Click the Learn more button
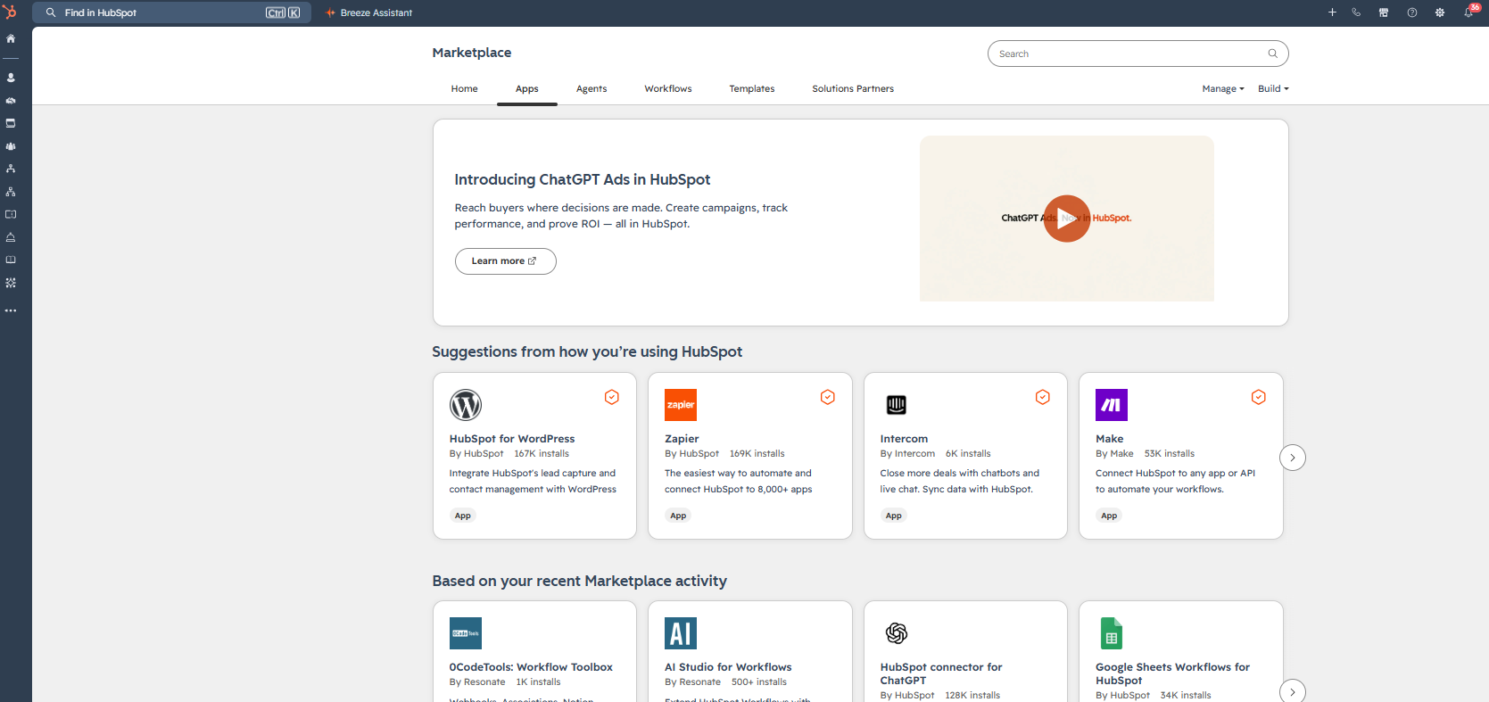 505,261
